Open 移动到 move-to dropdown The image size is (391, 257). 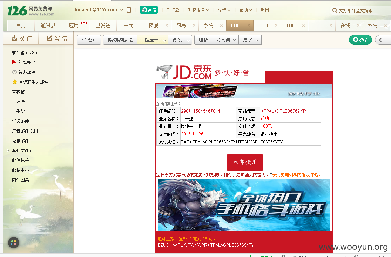pos(226,40)
